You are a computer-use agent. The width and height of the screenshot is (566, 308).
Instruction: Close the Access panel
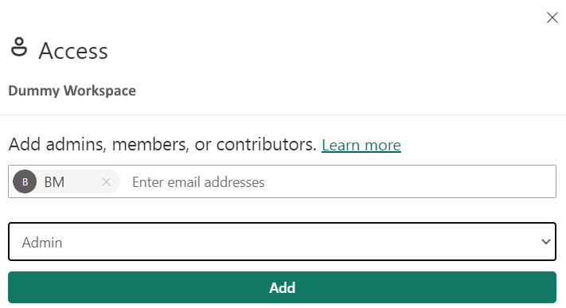pyautogui.click(x=552, y=18)
